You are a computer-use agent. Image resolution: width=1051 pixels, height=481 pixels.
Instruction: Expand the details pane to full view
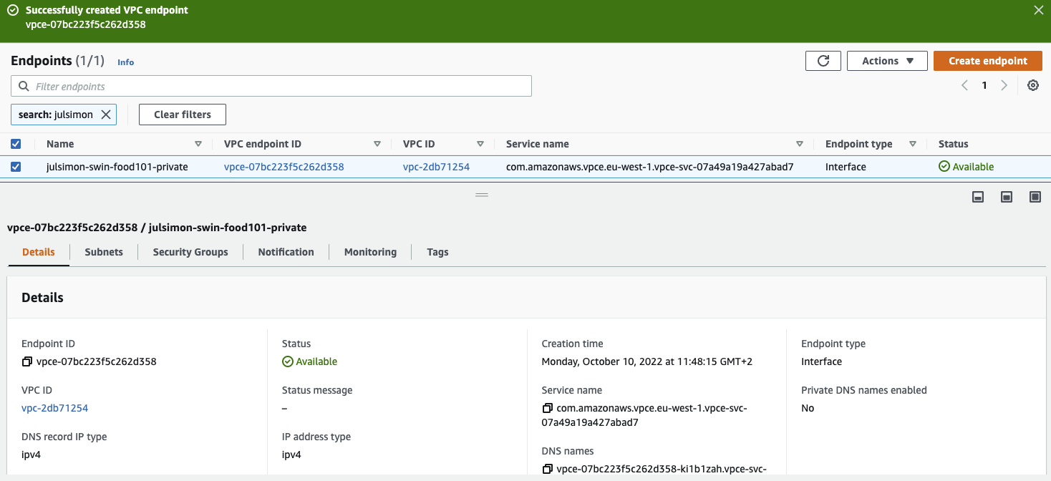pos(1035,197)
